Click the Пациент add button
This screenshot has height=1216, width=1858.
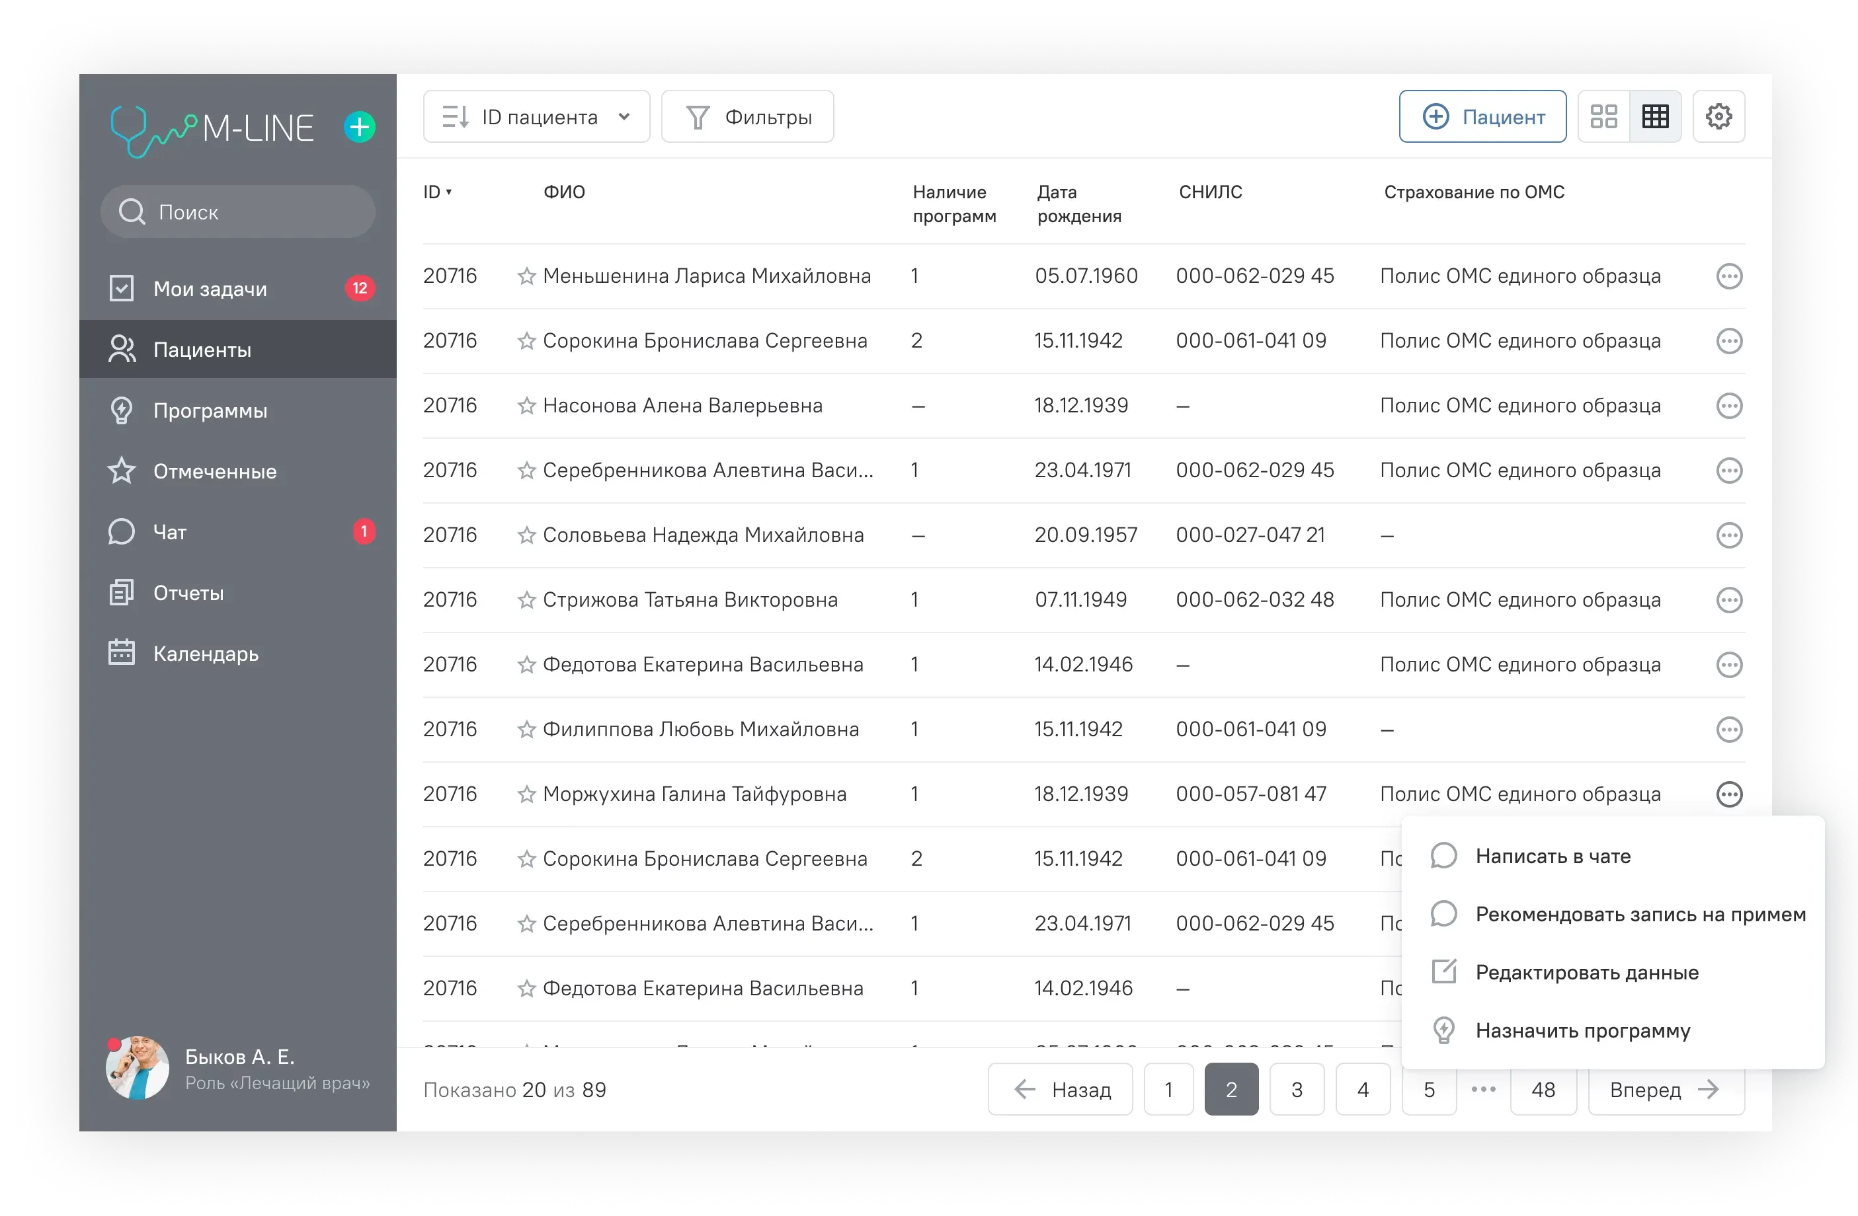tap(1482, 117)
